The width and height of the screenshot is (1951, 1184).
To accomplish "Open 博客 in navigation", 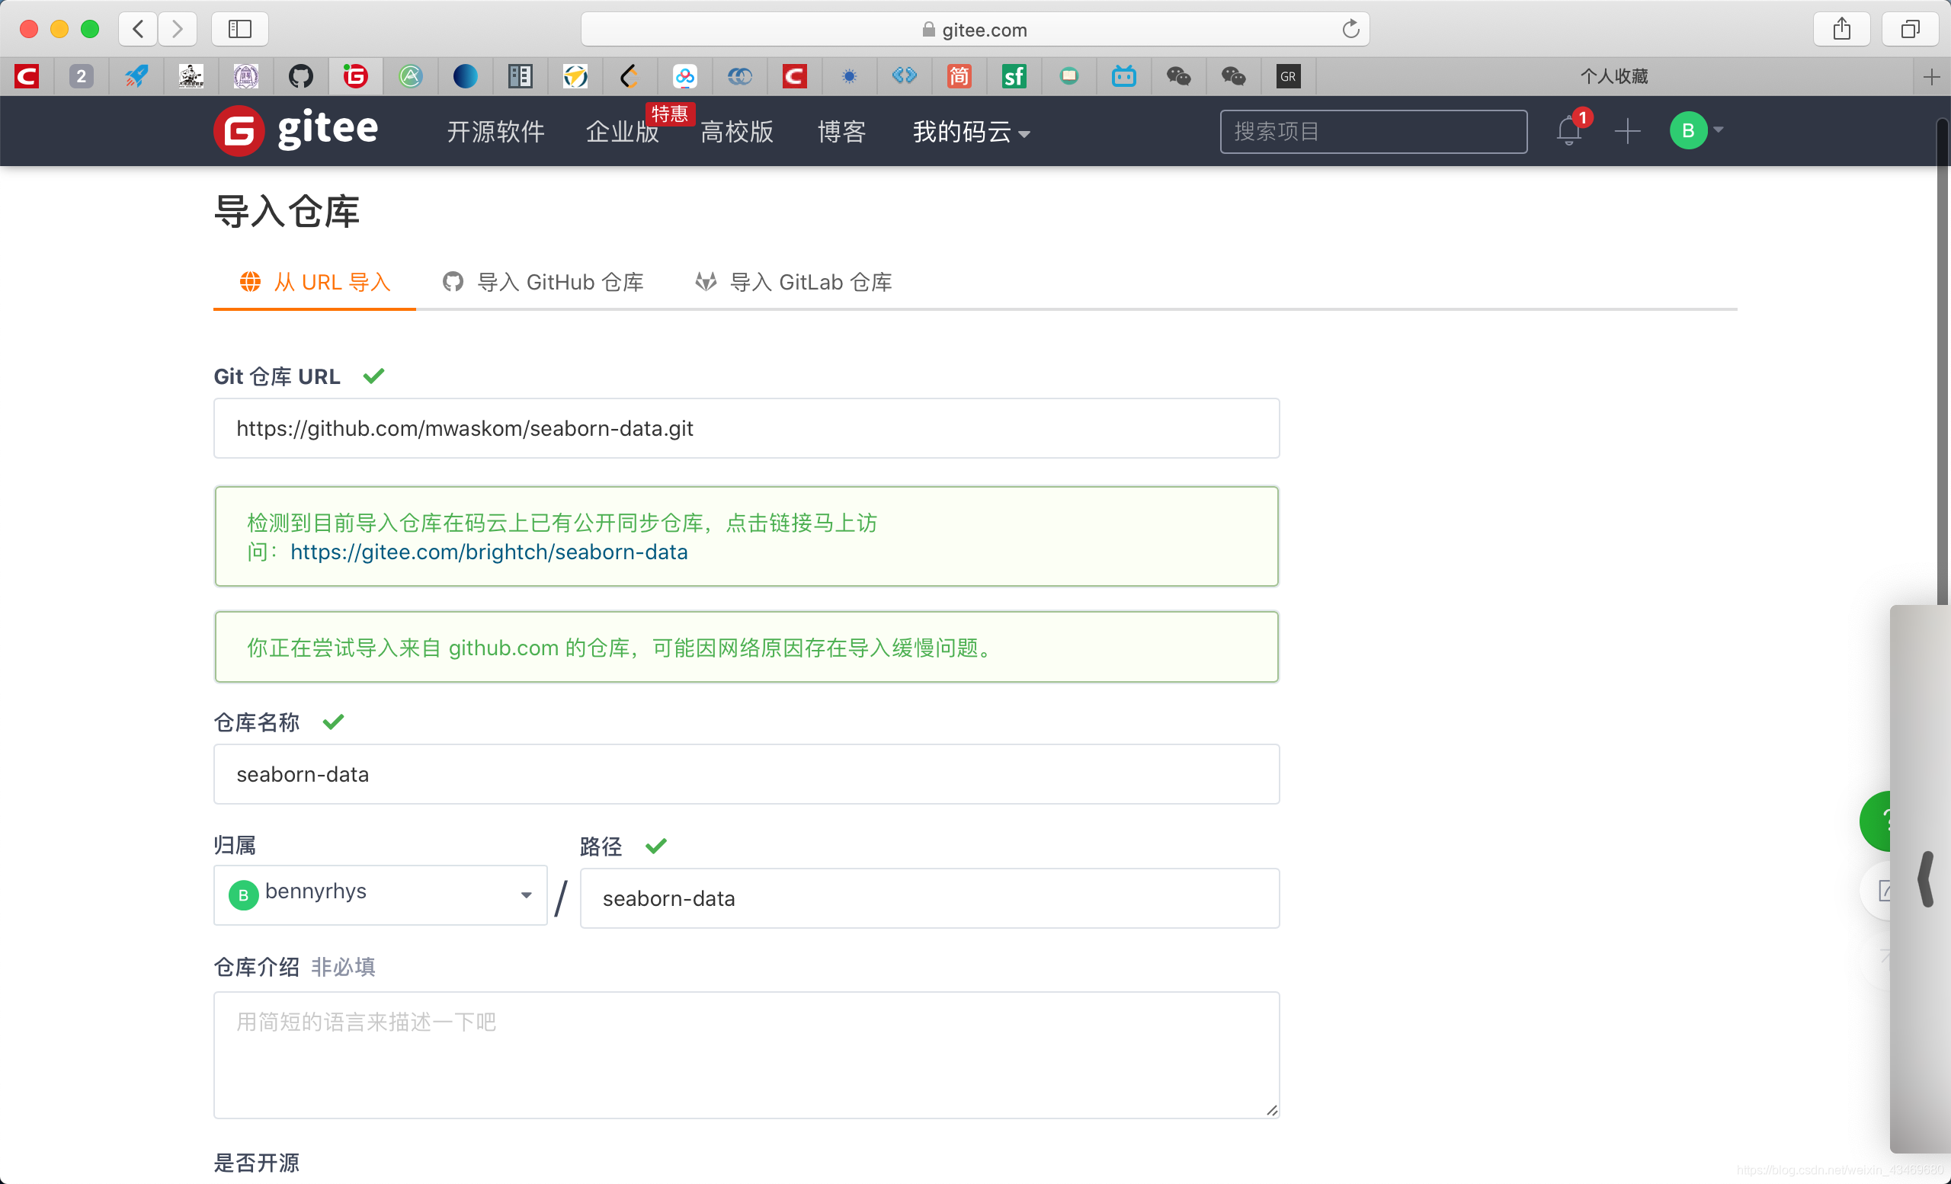I will (x=841, y=131).
